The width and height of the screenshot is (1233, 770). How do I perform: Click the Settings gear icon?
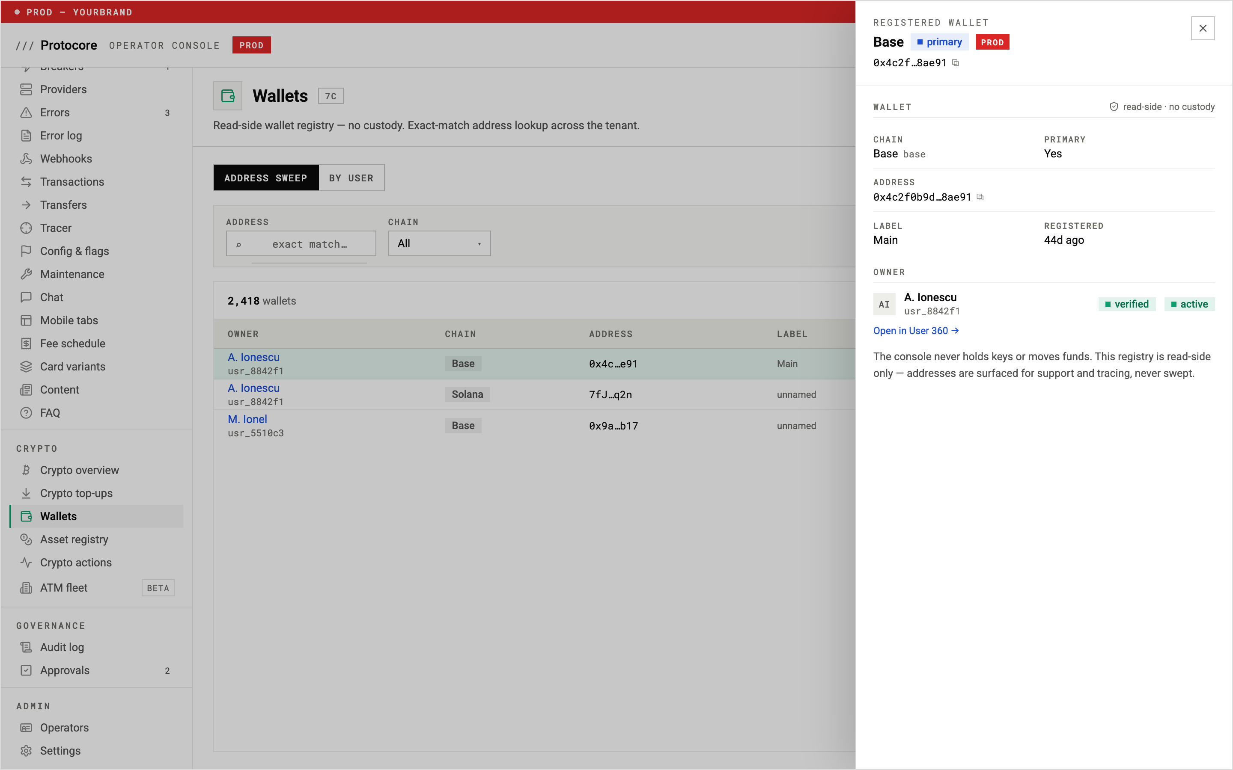pos(26,751)
